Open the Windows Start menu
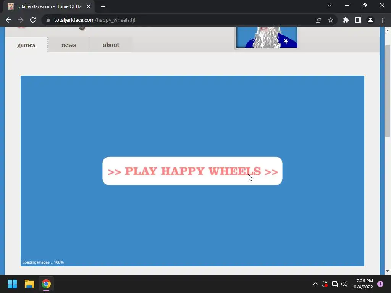 point(12,284)
